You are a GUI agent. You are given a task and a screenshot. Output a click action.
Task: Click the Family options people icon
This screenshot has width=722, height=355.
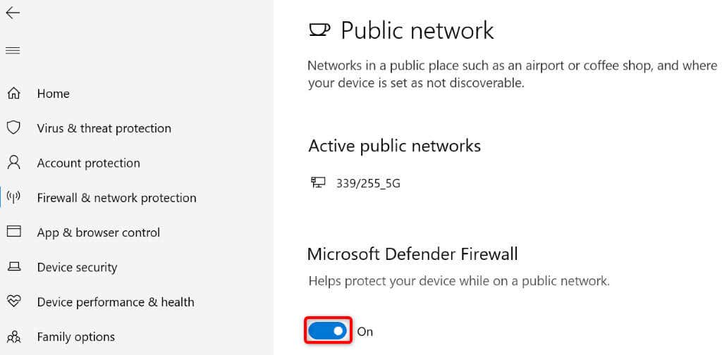point(13,337)
